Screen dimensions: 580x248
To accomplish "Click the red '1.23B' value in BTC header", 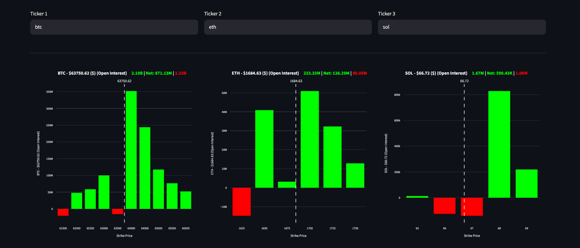I will [x=181, y=73].
